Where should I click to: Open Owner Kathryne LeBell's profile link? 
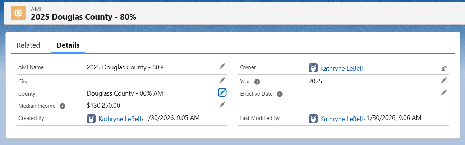click(341, 68)
